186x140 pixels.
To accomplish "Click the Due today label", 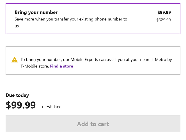I will point(17,95).
